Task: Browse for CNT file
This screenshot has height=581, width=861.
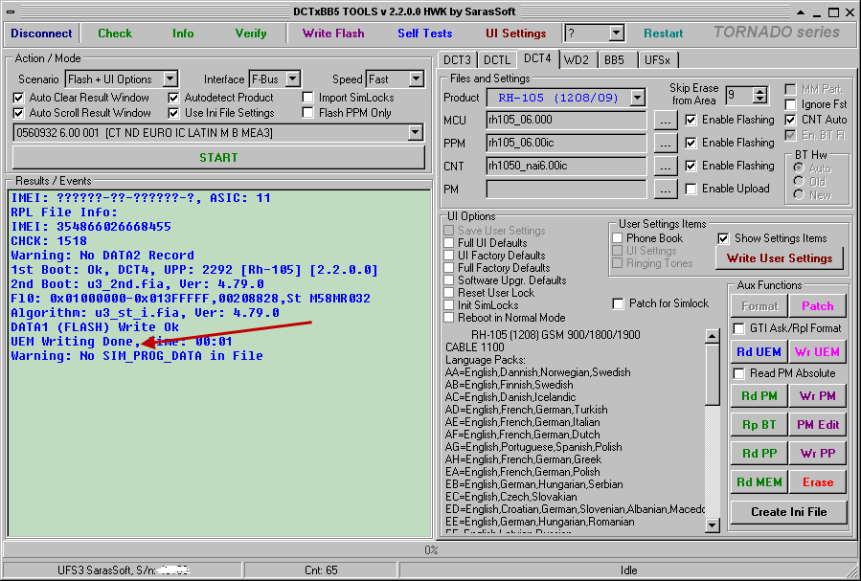Action: coord(666,167)
